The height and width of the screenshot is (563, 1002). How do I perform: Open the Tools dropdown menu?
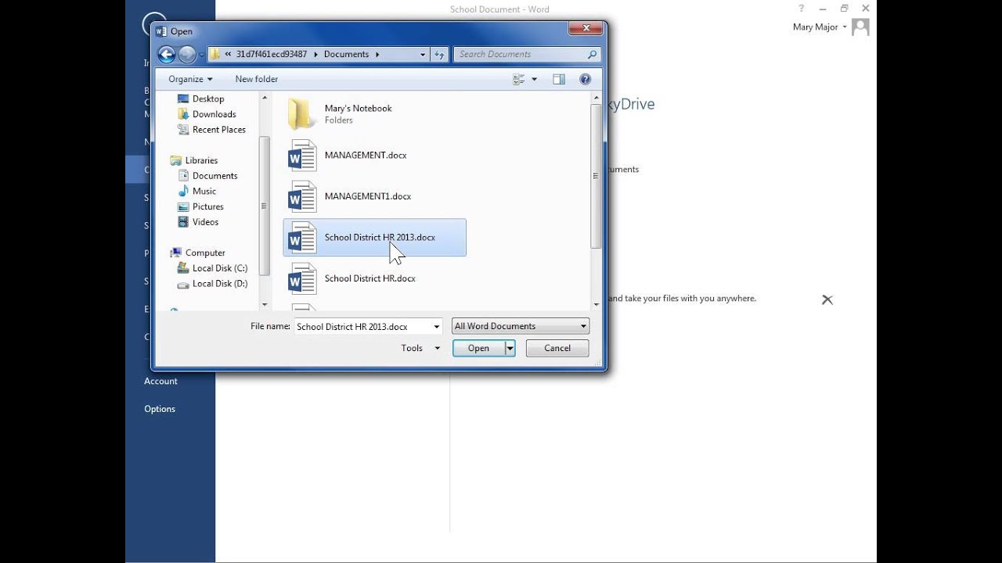[420, 348]
